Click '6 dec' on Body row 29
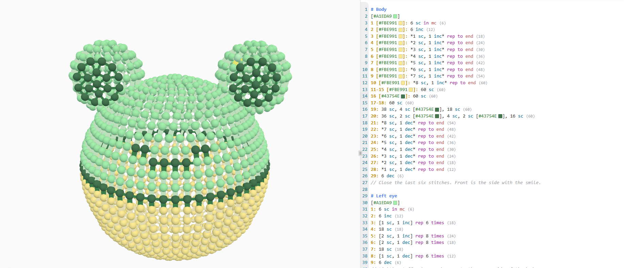Image resolution: width=631 pixels, height=268 pixels. tap(388, 176)
